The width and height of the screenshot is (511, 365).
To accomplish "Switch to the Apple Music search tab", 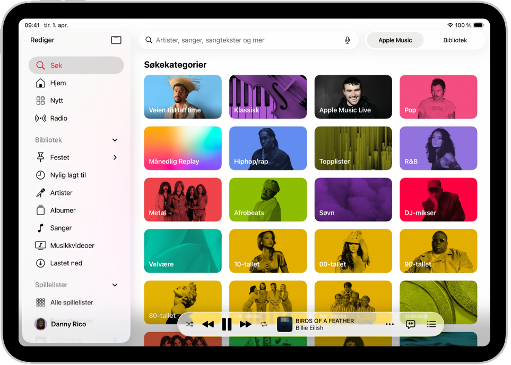I will coord(395,40).
